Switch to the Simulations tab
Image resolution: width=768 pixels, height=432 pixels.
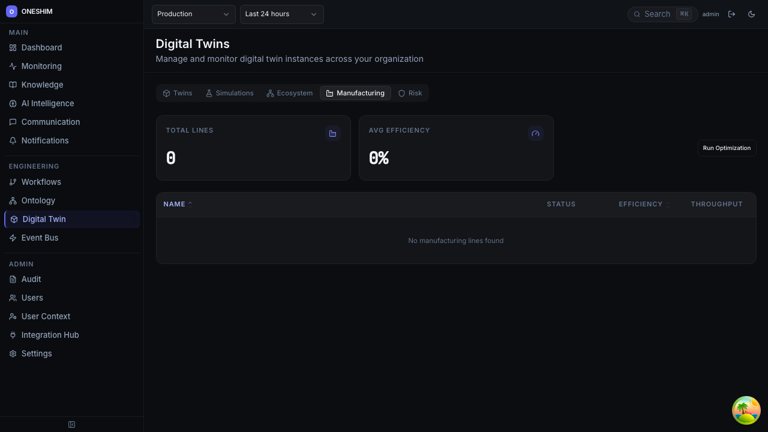click(x=229, y=93)
